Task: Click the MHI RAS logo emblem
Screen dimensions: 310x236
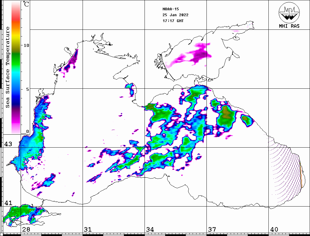Action: pos(289,12)
